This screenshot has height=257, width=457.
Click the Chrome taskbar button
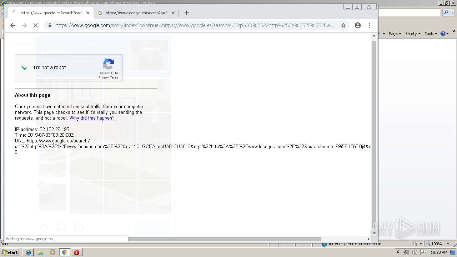[x=65, y=252]
